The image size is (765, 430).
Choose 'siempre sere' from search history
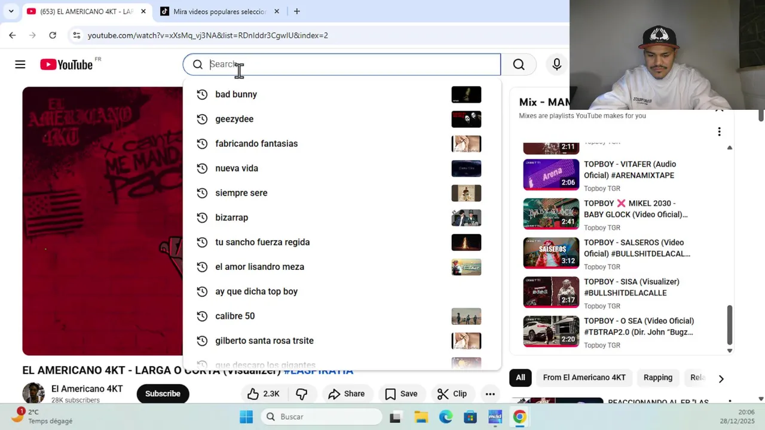click(x=342, y=193)
